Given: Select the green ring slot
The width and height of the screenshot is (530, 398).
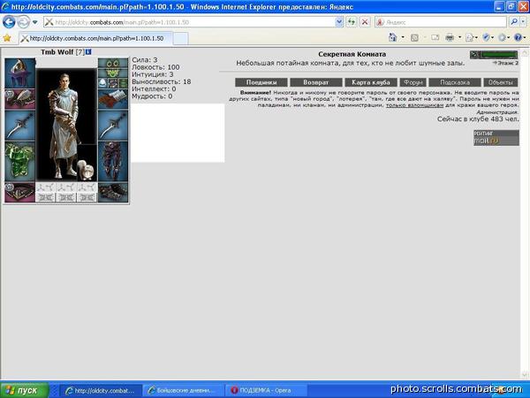Looking at the screenshot, I should [123, 83].
